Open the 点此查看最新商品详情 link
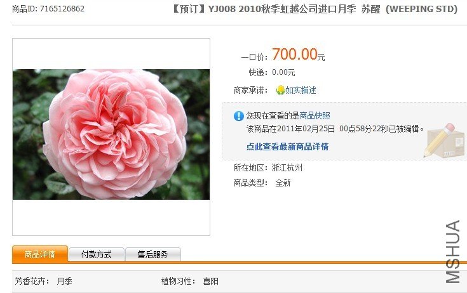 pos(287,146)
